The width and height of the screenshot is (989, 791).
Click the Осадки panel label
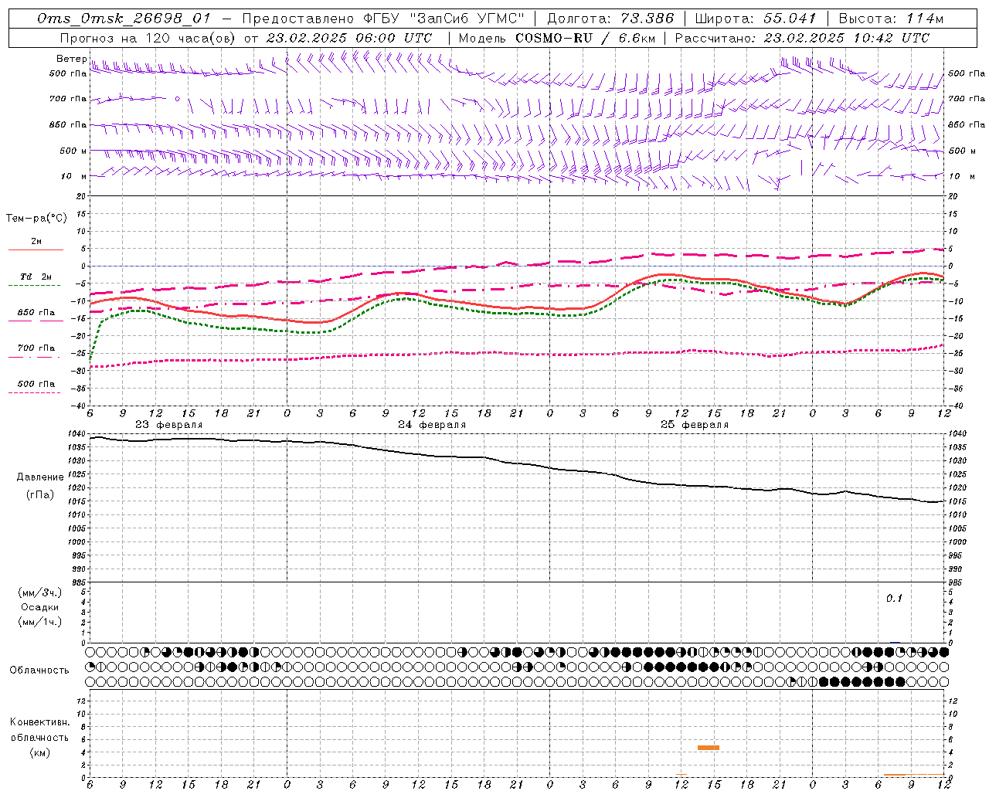[39, 607]
